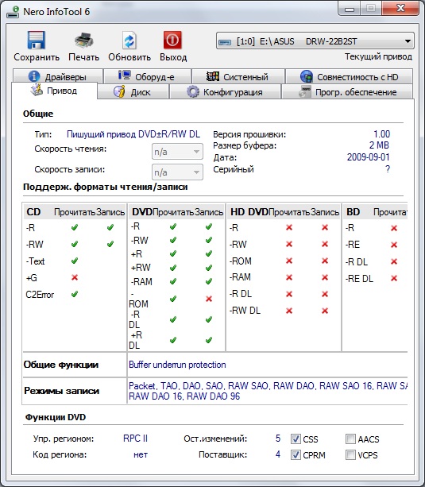Viewport: 425px width, 487px height.
Task: Click the Сохранить floppy disk icon
Action: click(36, 40)
